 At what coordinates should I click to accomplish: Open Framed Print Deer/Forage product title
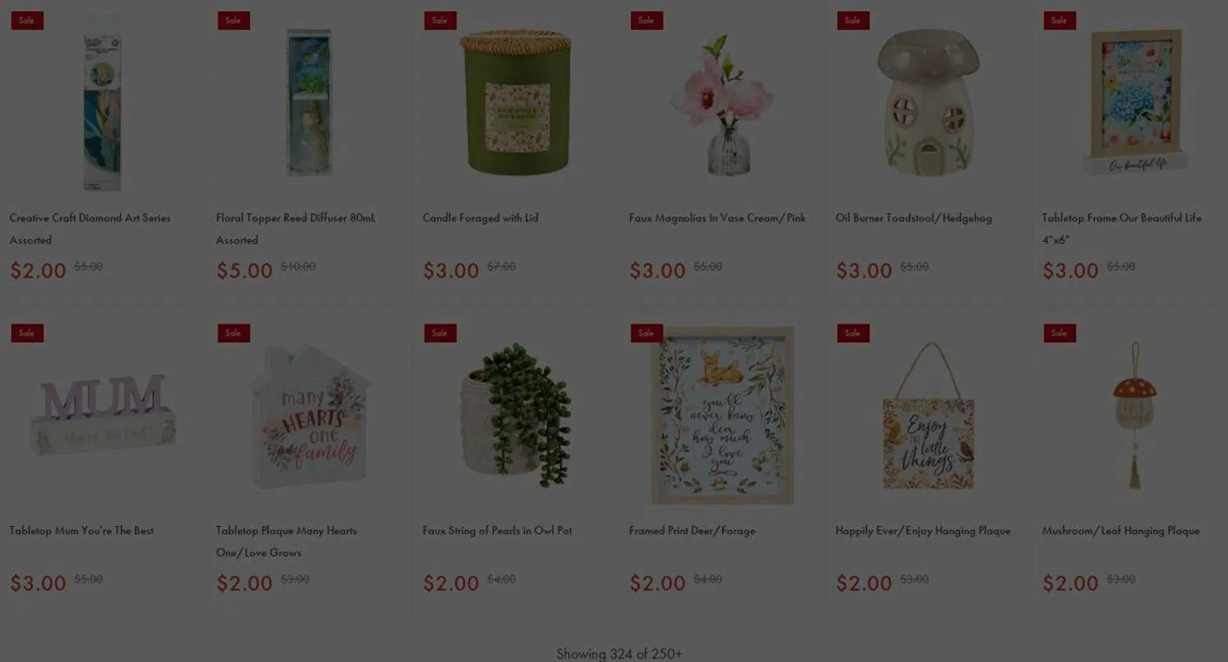(x=692, y=530)
